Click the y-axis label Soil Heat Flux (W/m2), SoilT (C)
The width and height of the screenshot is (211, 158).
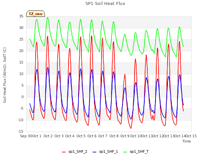point(5,75)
